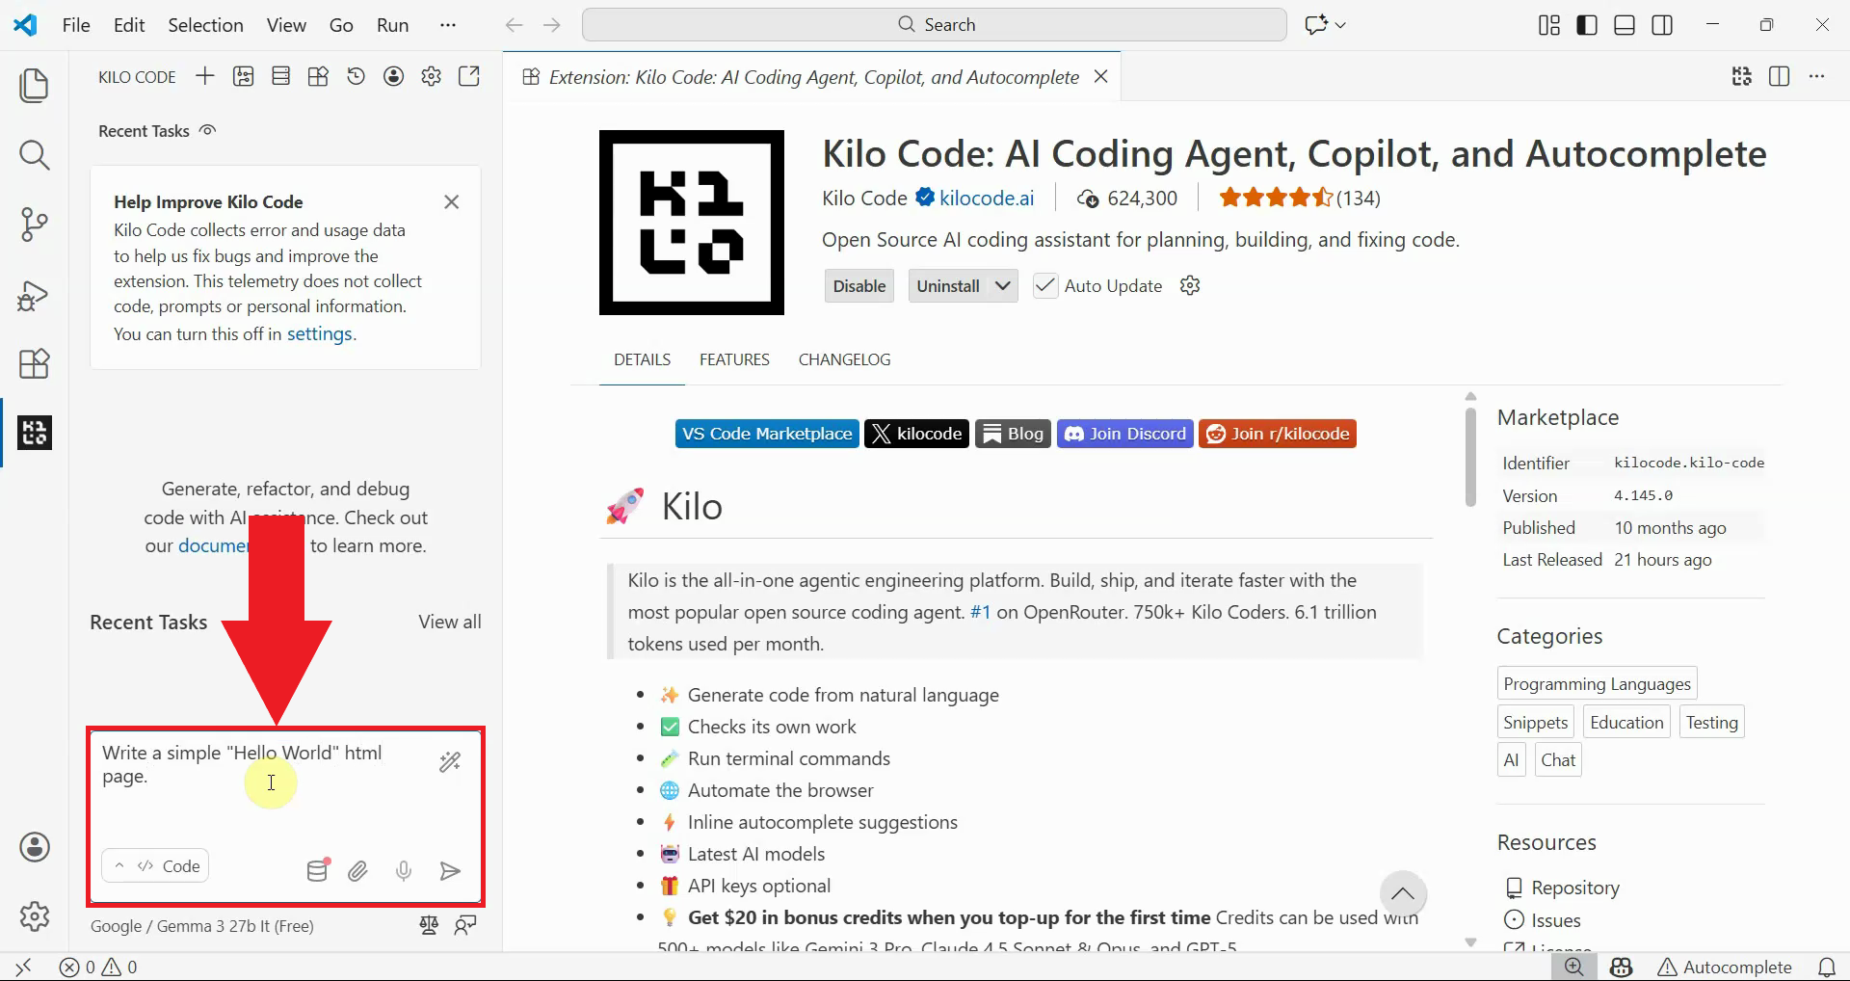1850x981 pixels.
Task: Open the Kilo Code account icon
Action: [392, 76]
